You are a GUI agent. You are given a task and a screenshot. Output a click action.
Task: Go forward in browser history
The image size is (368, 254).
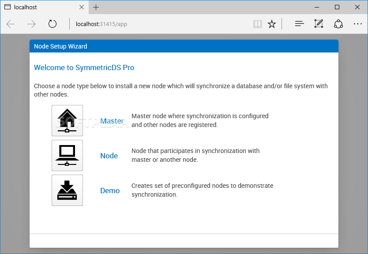click(31, 24)
